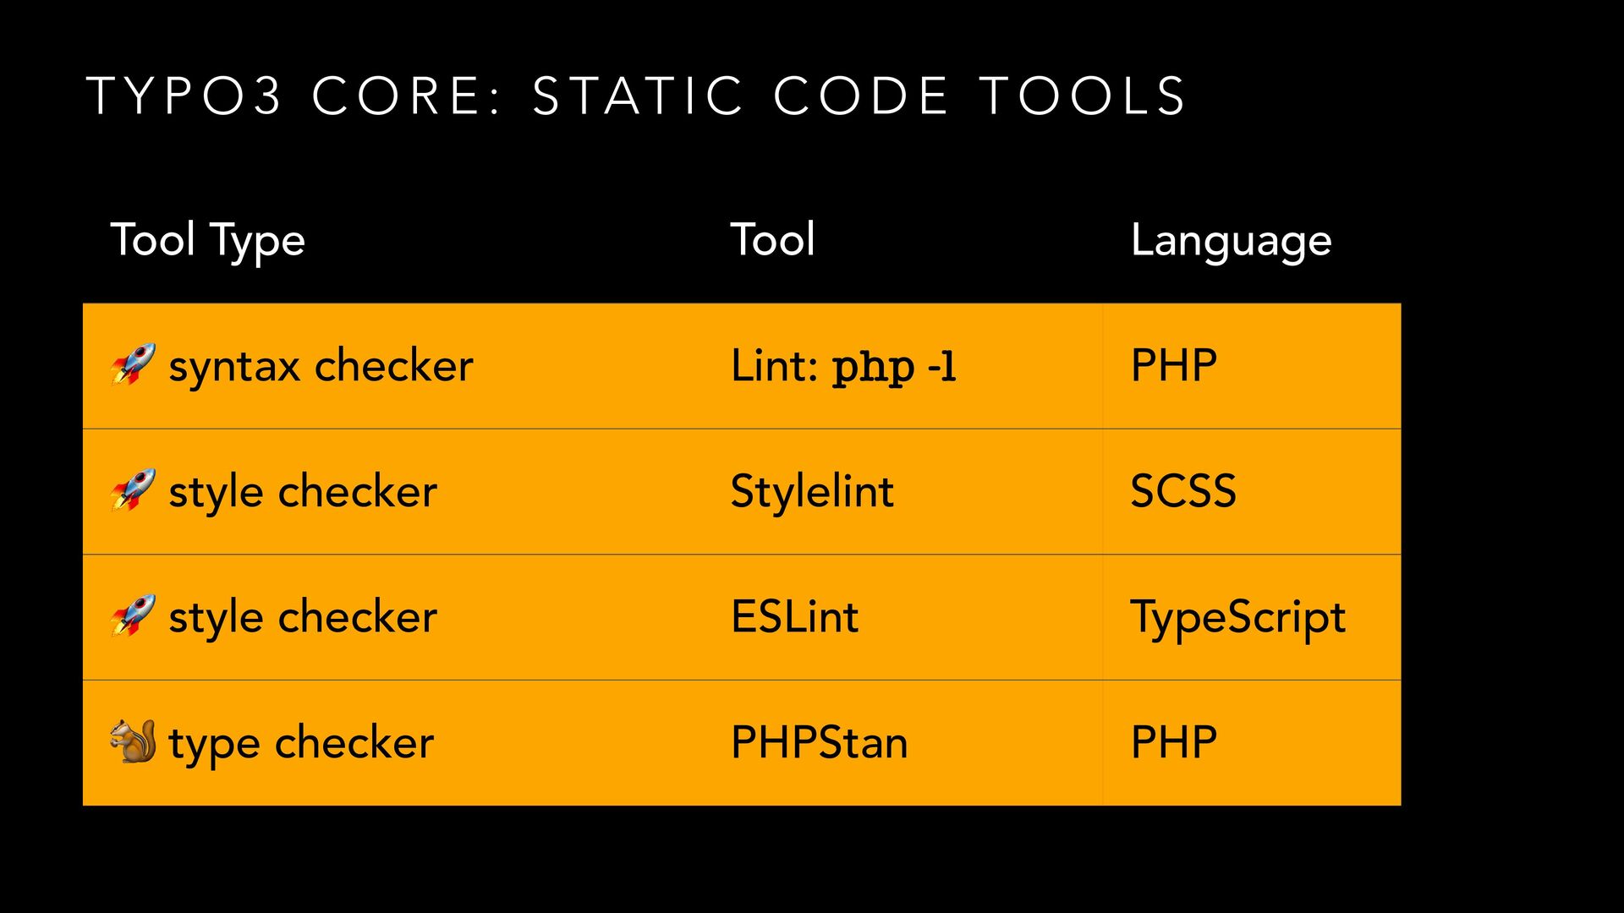Click the 'Tool' column header
Viewport: 1624px width, 913px height.
(773, 238)
